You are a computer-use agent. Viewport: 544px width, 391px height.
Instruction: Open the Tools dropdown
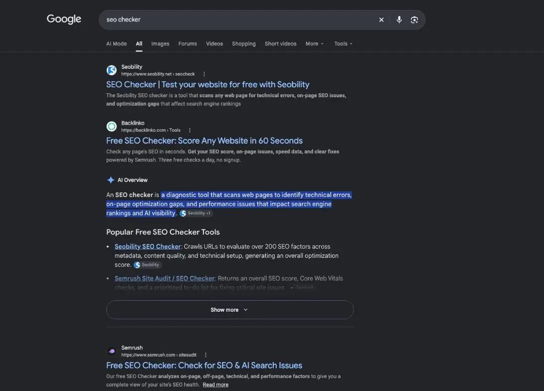click(x=343, y=44)
